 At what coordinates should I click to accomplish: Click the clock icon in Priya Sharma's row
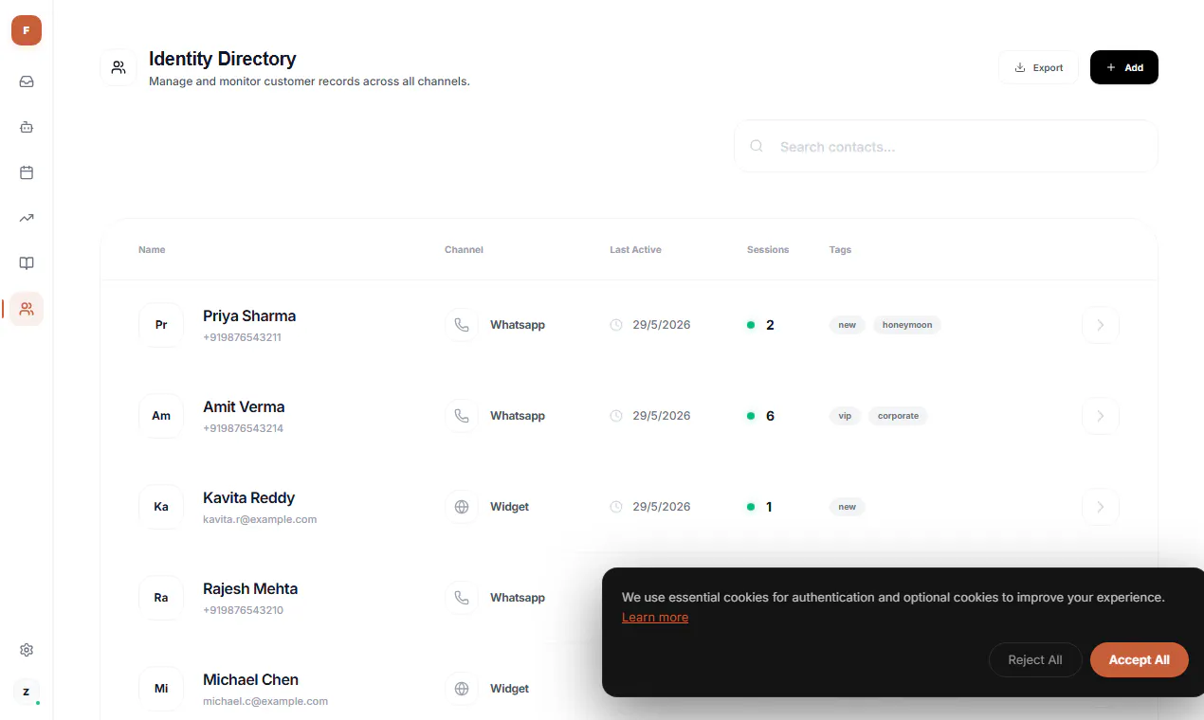[x=616, y=325]
